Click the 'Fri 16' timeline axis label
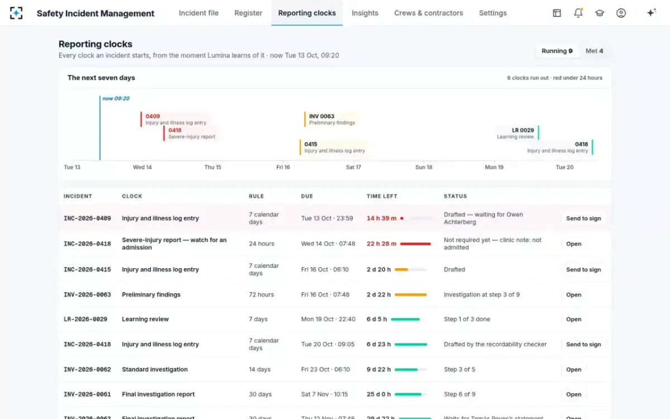The image size is (670, 419). 283,167
